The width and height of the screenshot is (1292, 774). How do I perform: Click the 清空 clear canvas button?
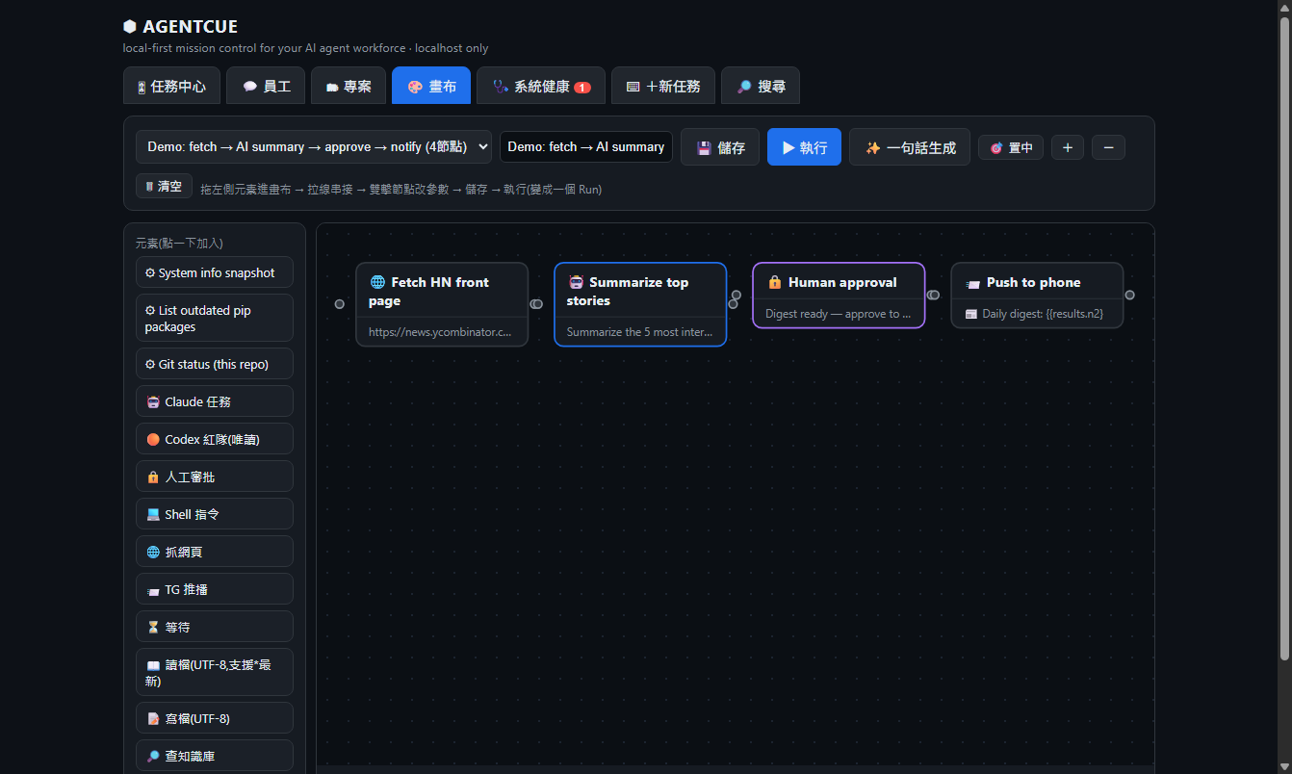(164, 187)
